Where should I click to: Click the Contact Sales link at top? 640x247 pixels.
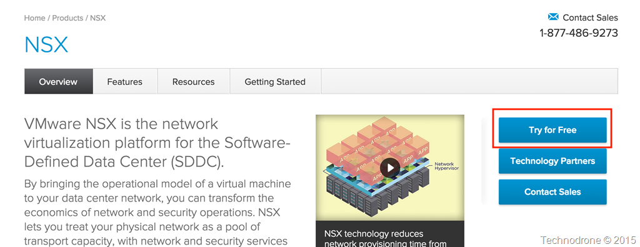(x=590, y=17)
